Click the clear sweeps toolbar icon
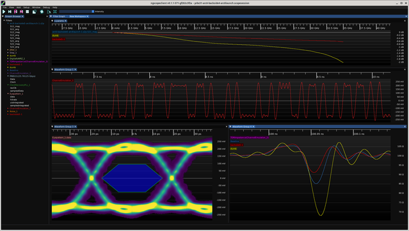The width and height of the screenshot is (409, 231). click(x=49, y=12)
